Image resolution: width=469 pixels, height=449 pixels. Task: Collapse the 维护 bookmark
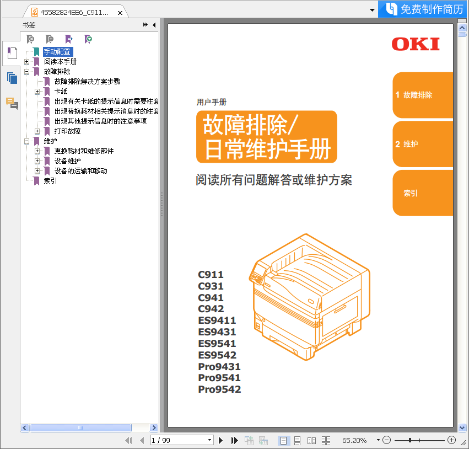point(26,141)
